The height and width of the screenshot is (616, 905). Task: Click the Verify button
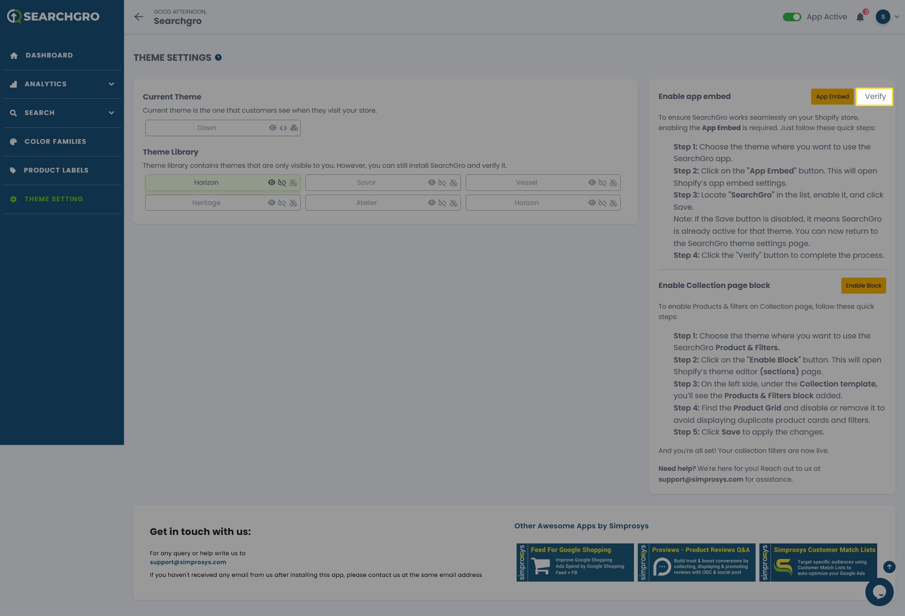[874, 97]
